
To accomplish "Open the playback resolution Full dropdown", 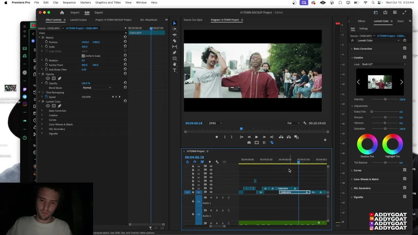I will (x=293, y=123).
